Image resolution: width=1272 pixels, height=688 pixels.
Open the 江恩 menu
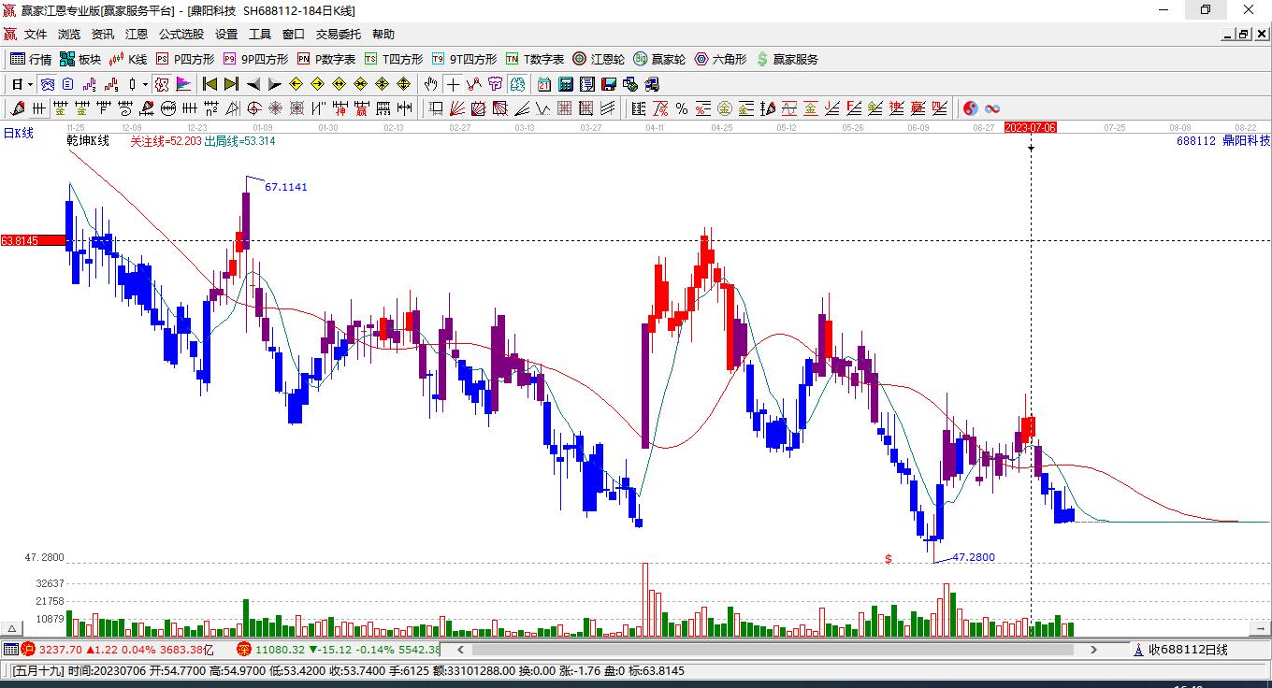tap(137, 34)
